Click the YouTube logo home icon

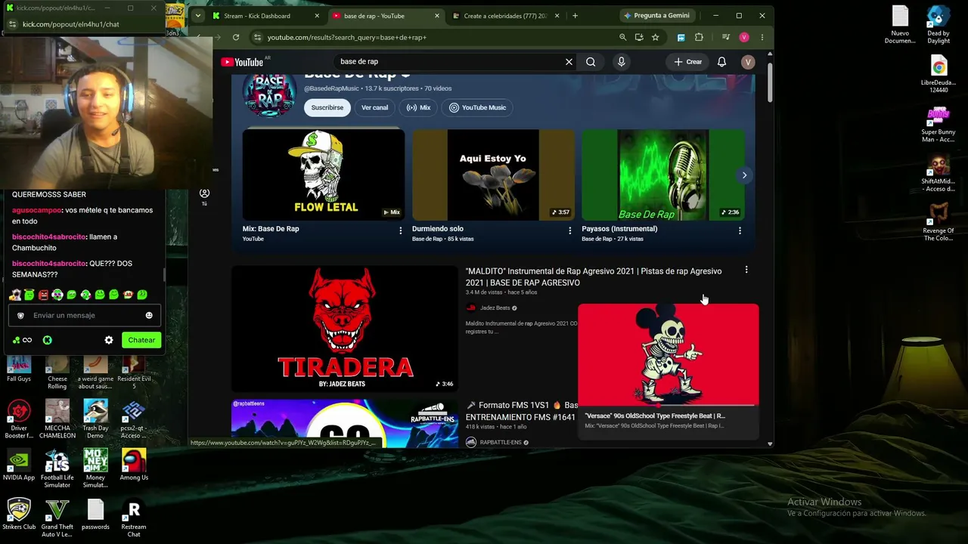(x=242, y=62)
